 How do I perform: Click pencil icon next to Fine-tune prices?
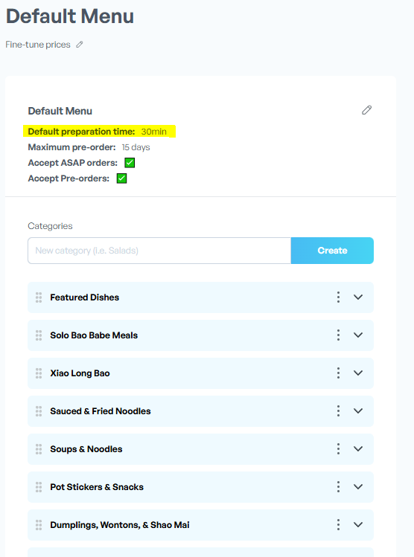(x=80, y=45)
